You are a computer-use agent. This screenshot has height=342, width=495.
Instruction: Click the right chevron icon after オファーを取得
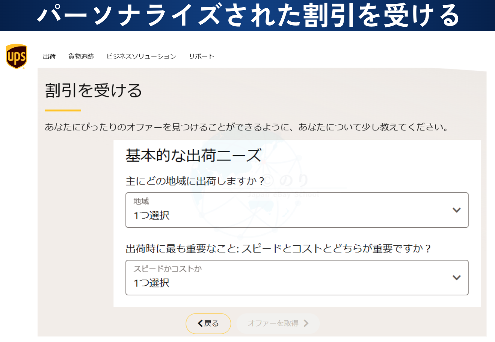306,323
